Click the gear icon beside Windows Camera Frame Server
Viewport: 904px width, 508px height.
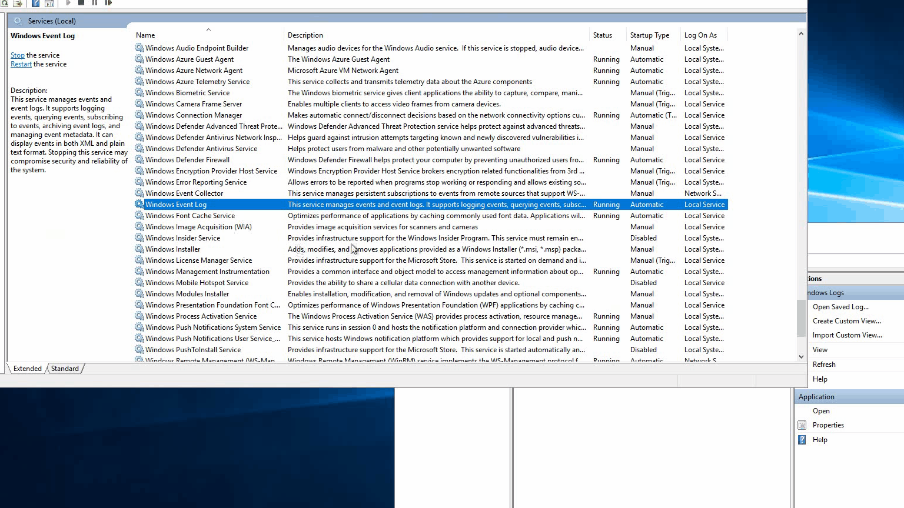click(139, 103)
